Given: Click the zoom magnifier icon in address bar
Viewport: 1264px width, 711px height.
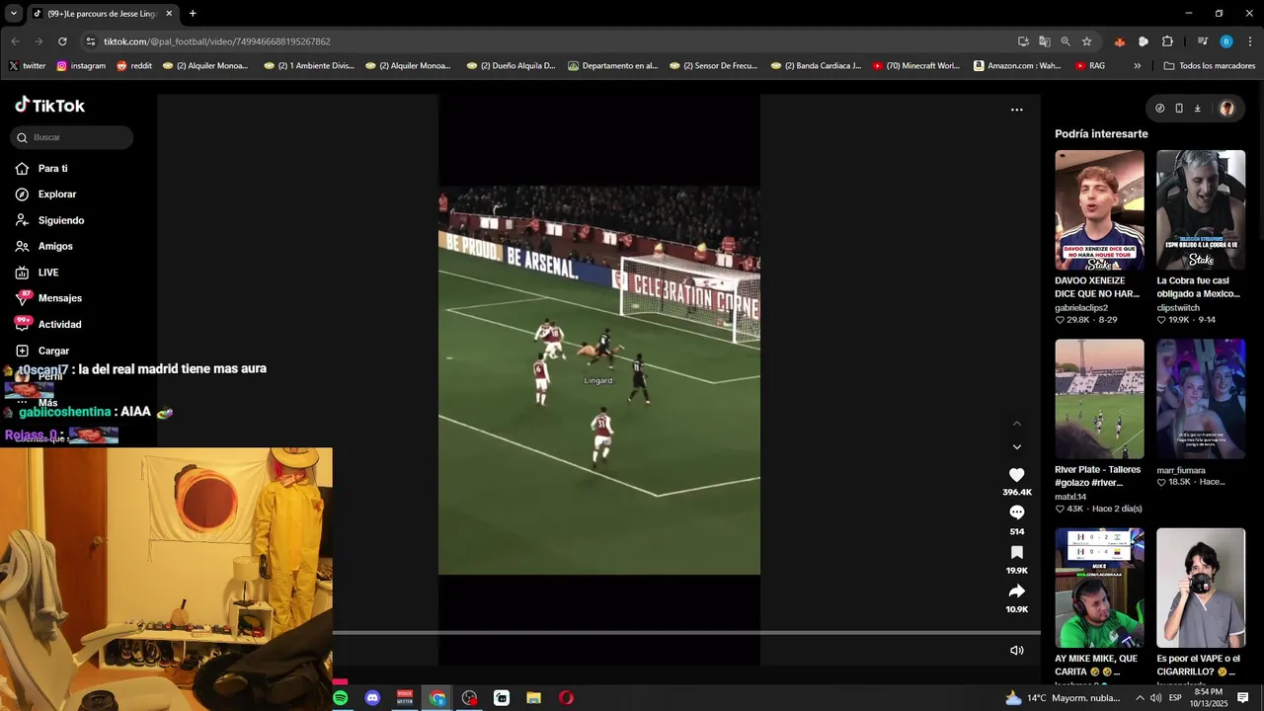Looking at the screenshot, I should (x=1066, y=41).
